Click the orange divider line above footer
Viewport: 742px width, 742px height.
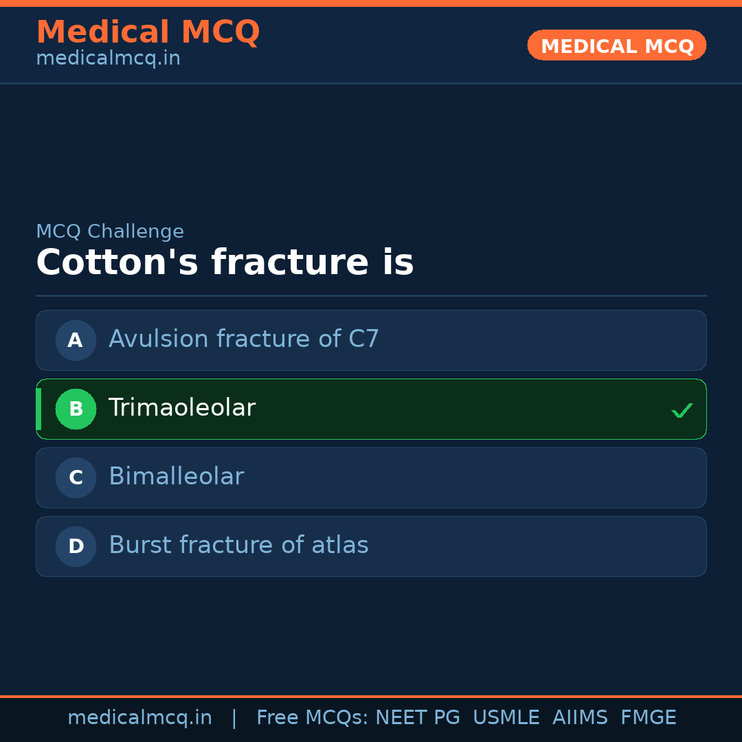click(371, 695)
